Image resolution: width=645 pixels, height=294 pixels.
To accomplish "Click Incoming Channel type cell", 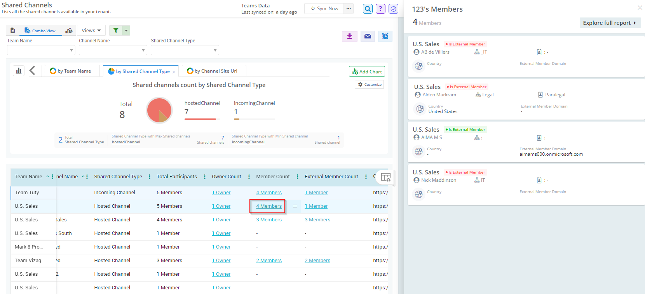I will pyautogui.click(x=115, y=193).
